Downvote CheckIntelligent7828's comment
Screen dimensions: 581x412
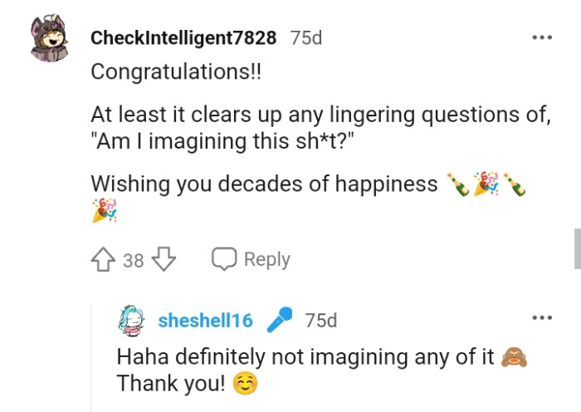click(165, 260)
